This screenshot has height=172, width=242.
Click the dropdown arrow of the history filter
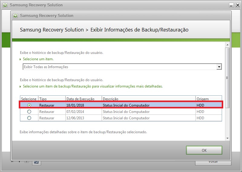coord(219,67)
